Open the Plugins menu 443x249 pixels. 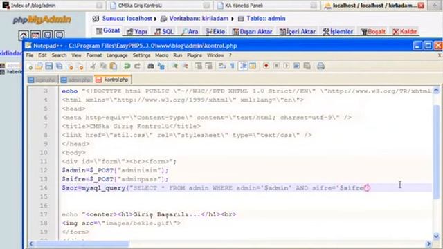[x=194, y=55]
